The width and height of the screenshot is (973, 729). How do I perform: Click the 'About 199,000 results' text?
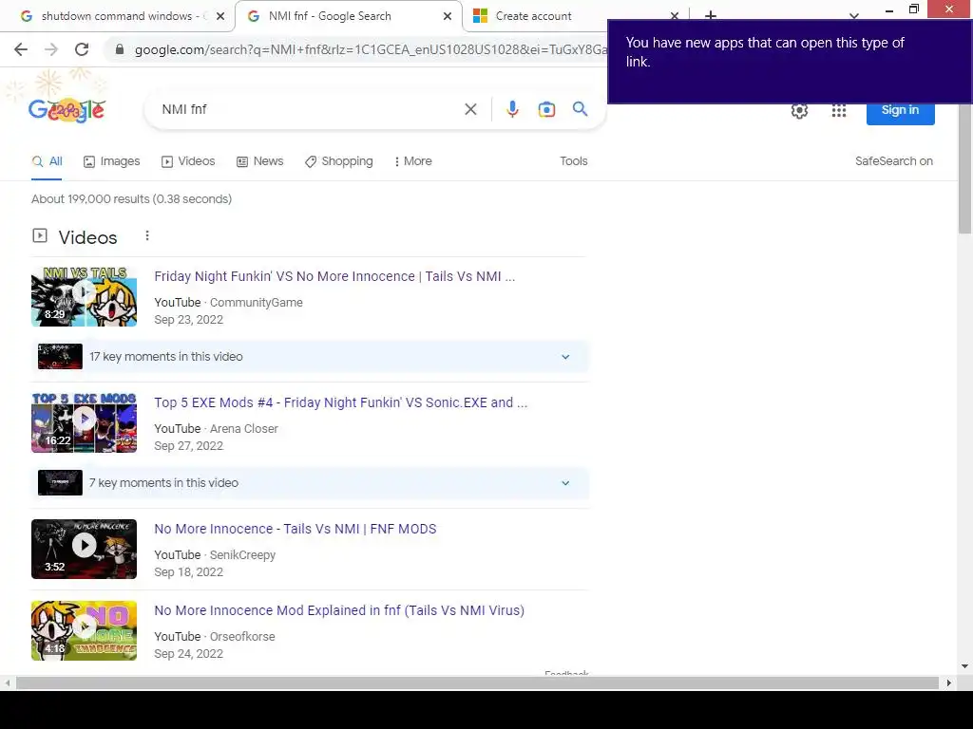(131, 199)
